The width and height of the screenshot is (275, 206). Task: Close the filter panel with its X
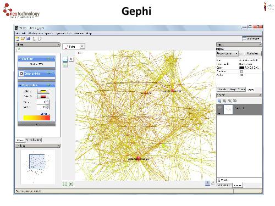coord(58,44)
